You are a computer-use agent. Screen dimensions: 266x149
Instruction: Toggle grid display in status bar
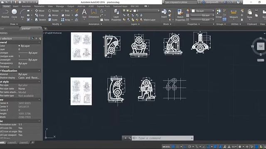tap(173, 147)
